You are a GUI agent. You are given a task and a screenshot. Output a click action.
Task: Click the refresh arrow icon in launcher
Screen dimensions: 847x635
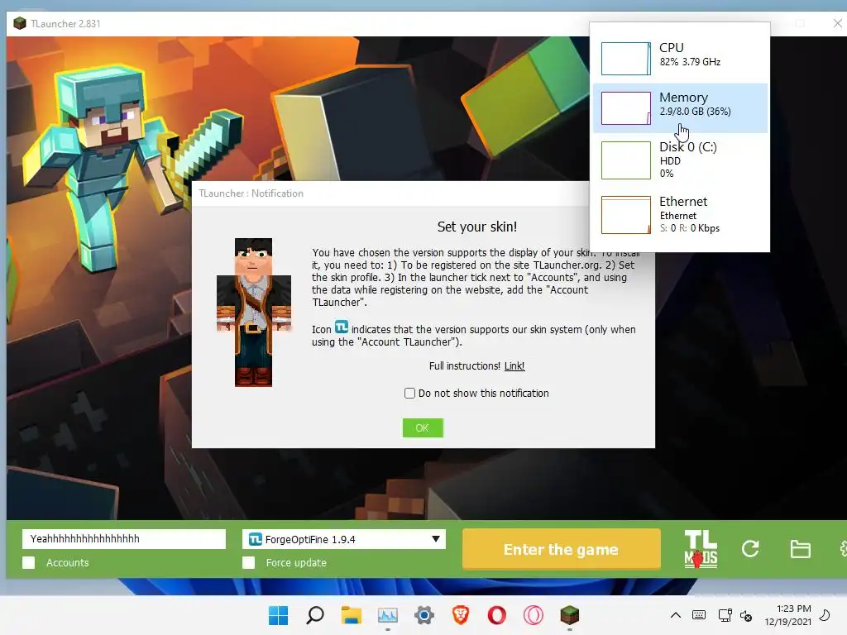coord(750,549)
